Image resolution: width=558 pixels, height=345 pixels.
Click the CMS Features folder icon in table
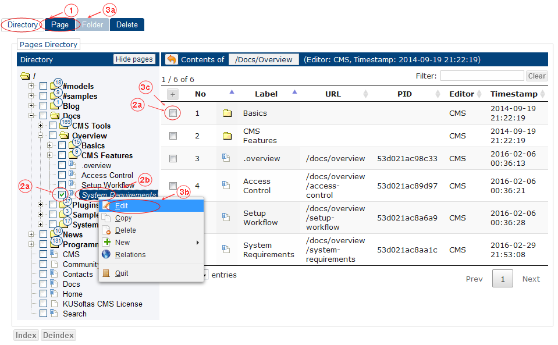tap(227, 136)
